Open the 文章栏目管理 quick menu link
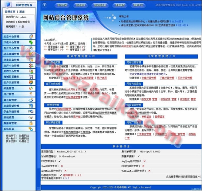 click(149, 78)
